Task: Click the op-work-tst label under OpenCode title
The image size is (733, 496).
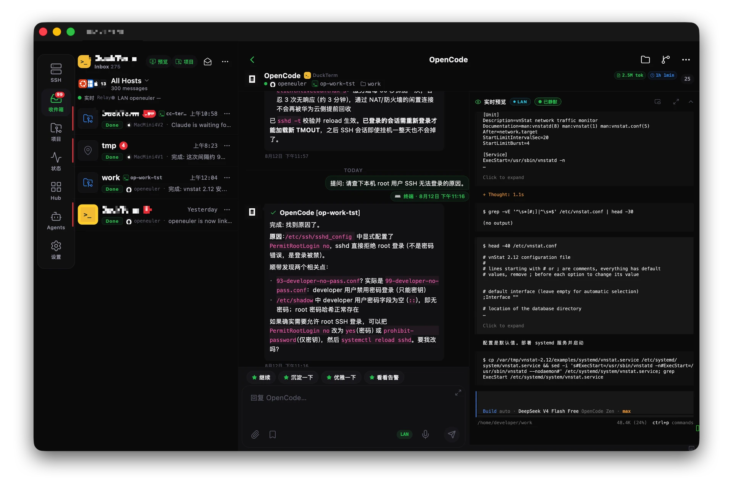Action: pos(334,84)
